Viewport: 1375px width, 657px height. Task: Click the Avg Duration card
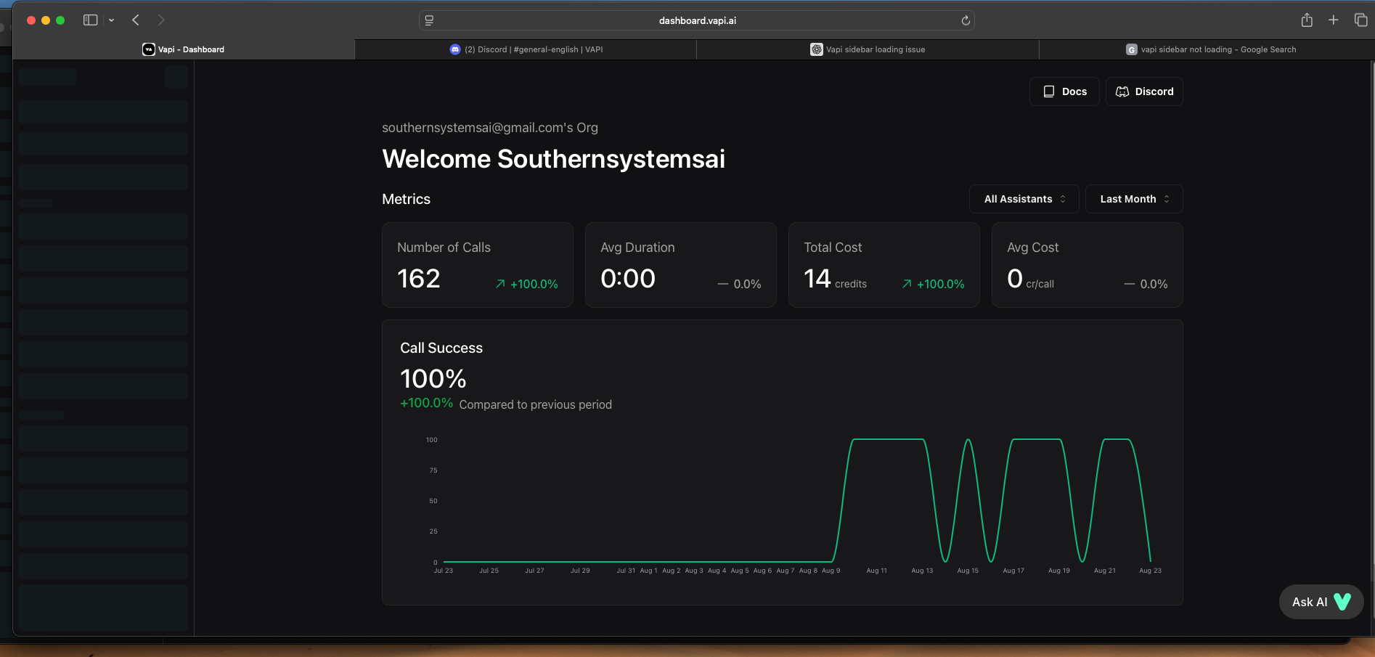tap(681, 265)
